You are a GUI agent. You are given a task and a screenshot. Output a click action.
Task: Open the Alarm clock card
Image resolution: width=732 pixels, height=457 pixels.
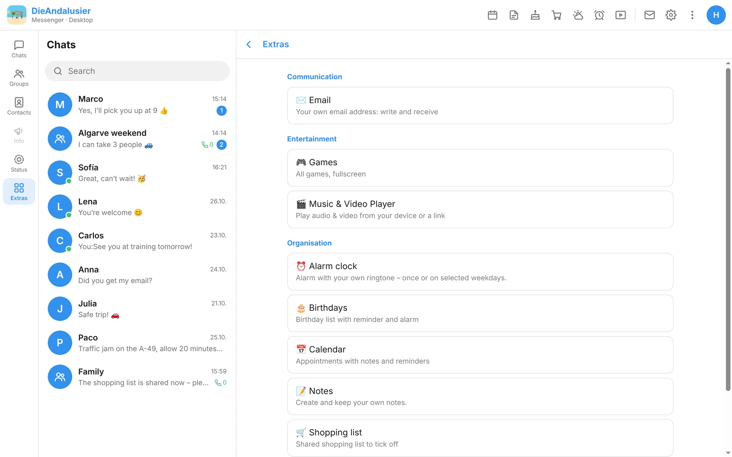[480, 272]
